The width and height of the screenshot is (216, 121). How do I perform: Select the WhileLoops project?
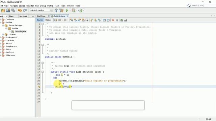point(10,55)
